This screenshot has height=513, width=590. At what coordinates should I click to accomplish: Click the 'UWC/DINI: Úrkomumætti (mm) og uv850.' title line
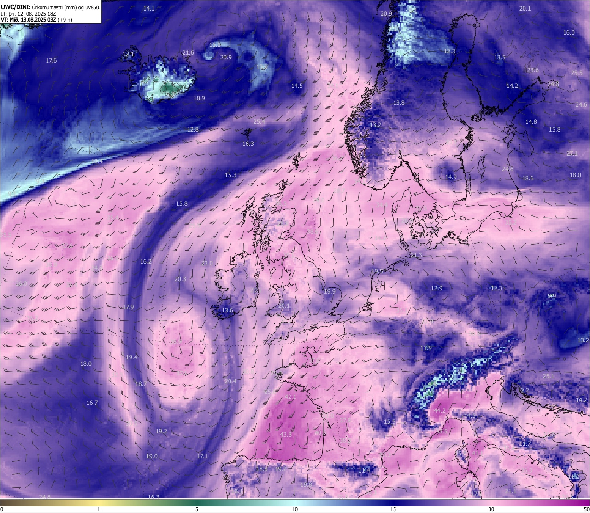tap(51, 8)
